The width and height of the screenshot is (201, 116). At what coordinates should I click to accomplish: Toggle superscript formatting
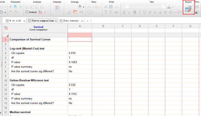[150, 12]
